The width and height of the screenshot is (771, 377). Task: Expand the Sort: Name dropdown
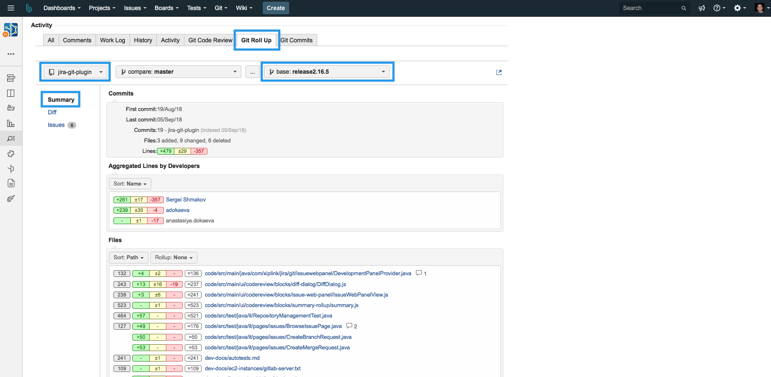(x=130, y=184)
